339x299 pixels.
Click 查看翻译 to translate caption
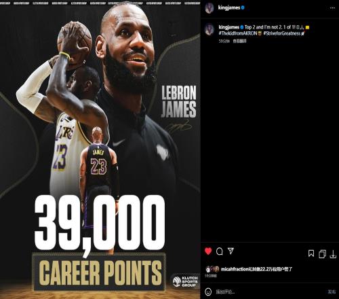pyautogui.click(x=239, y=41)
